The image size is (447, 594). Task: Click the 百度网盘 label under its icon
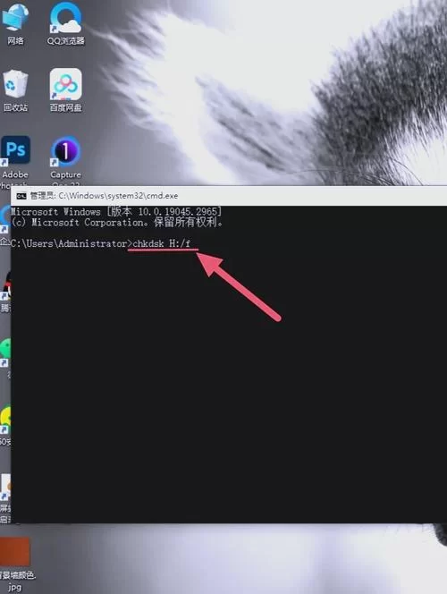coord(66,108)
